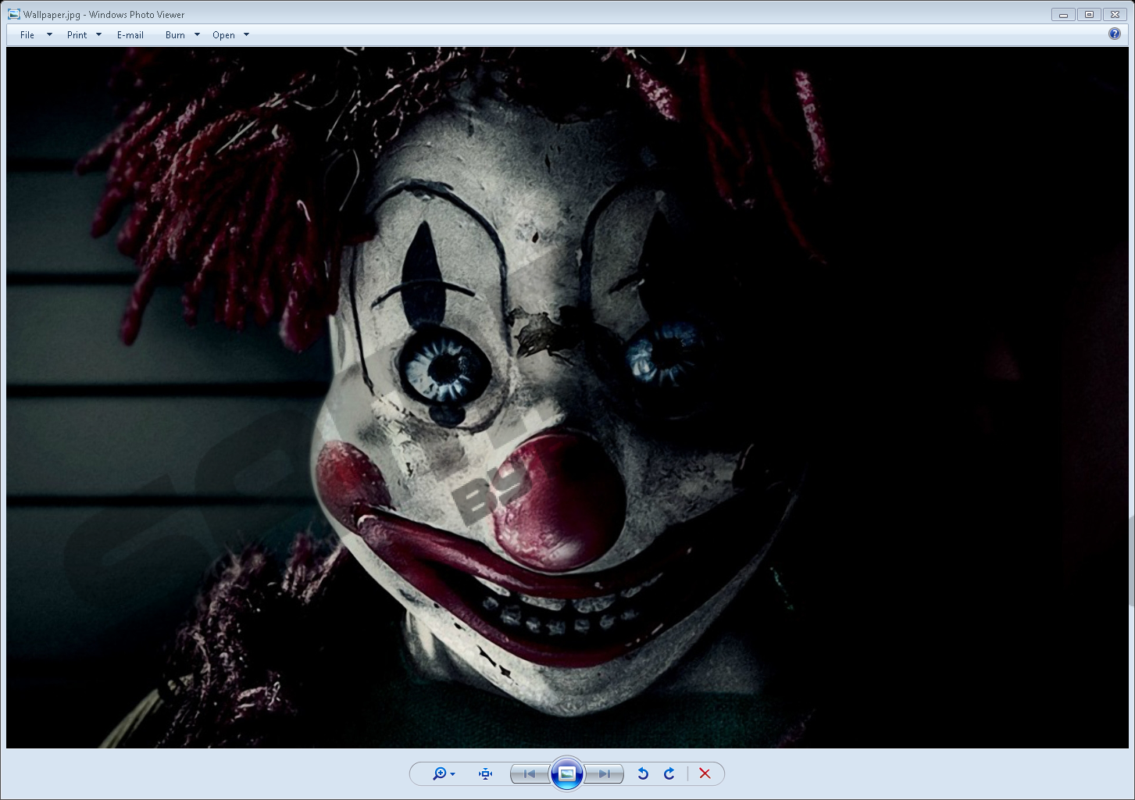Go to the next photo
Viewport: 1135px width, 800px height.
(x=604, y=773)
